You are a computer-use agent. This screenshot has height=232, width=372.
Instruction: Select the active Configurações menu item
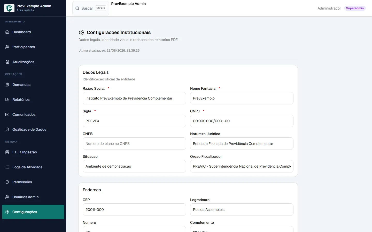coord(33,212)
